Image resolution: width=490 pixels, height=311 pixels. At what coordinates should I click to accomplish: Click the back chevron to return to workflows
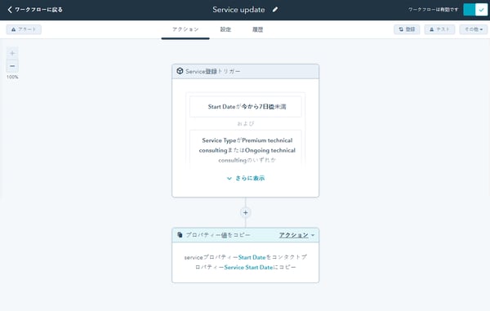point(10,10)
